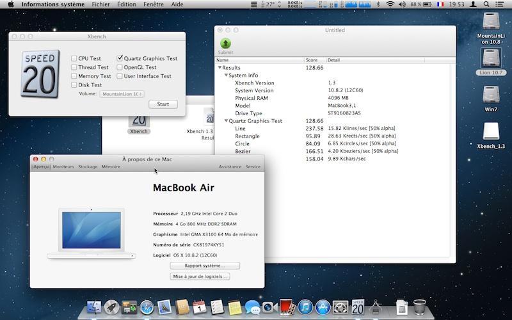Open Safari from the dock
Screen dimensions: 512x320
click(x=147, y=308)
